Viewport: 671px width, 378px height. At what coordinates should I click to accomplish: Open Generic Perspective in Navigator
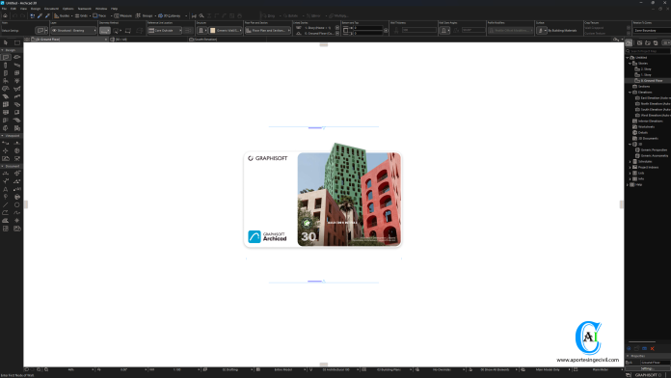point(654,149)
